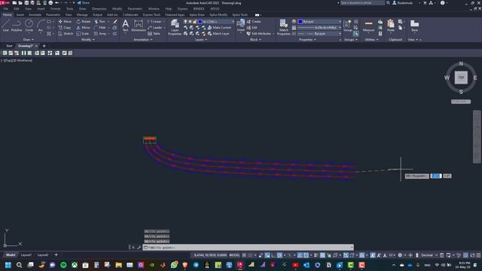Image resolution: width=482 pixels, height=271 pixels.
Task: Click the Linear dimension button
Action: (x=154, y=22)
